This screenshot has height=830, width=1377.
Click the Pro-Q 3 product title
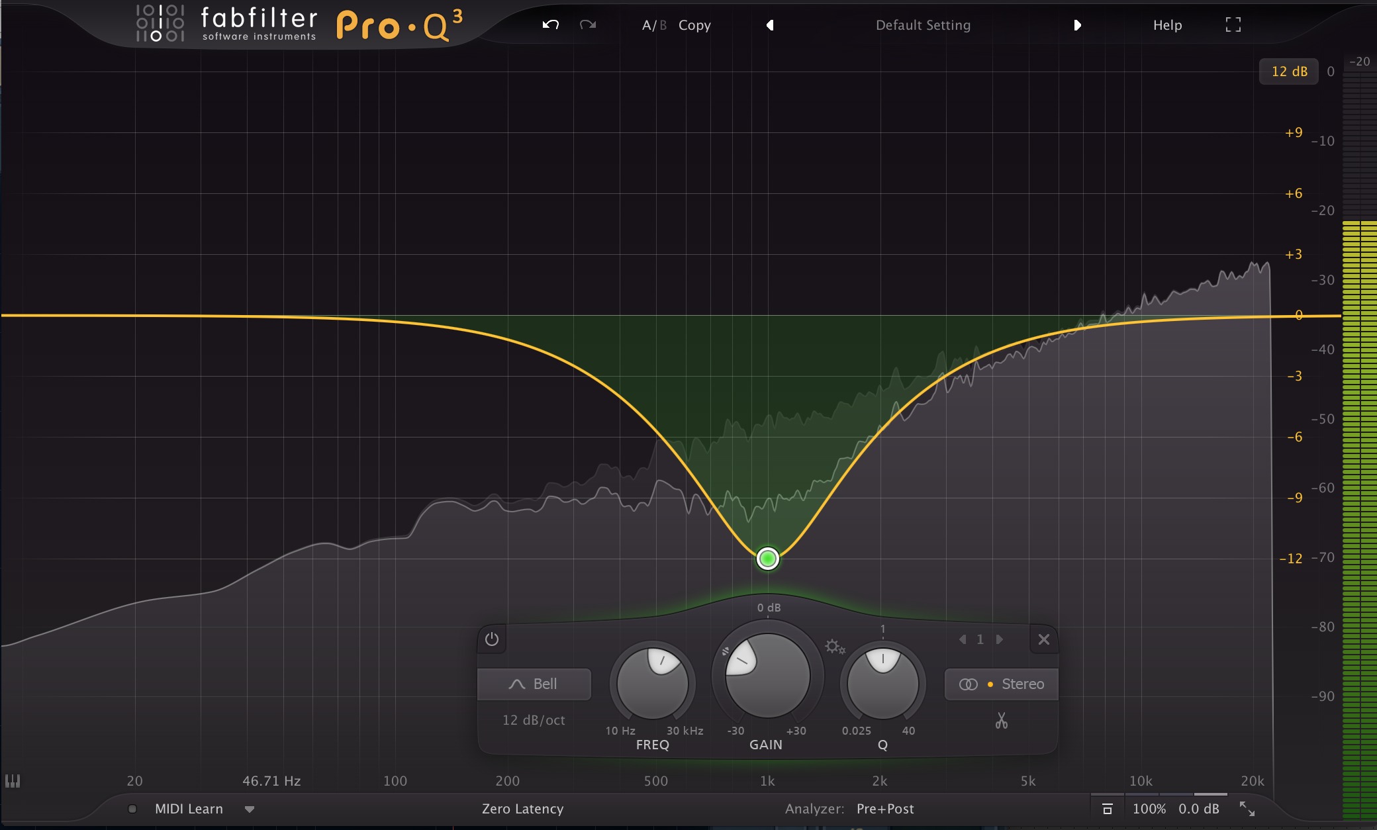(400, 25)
